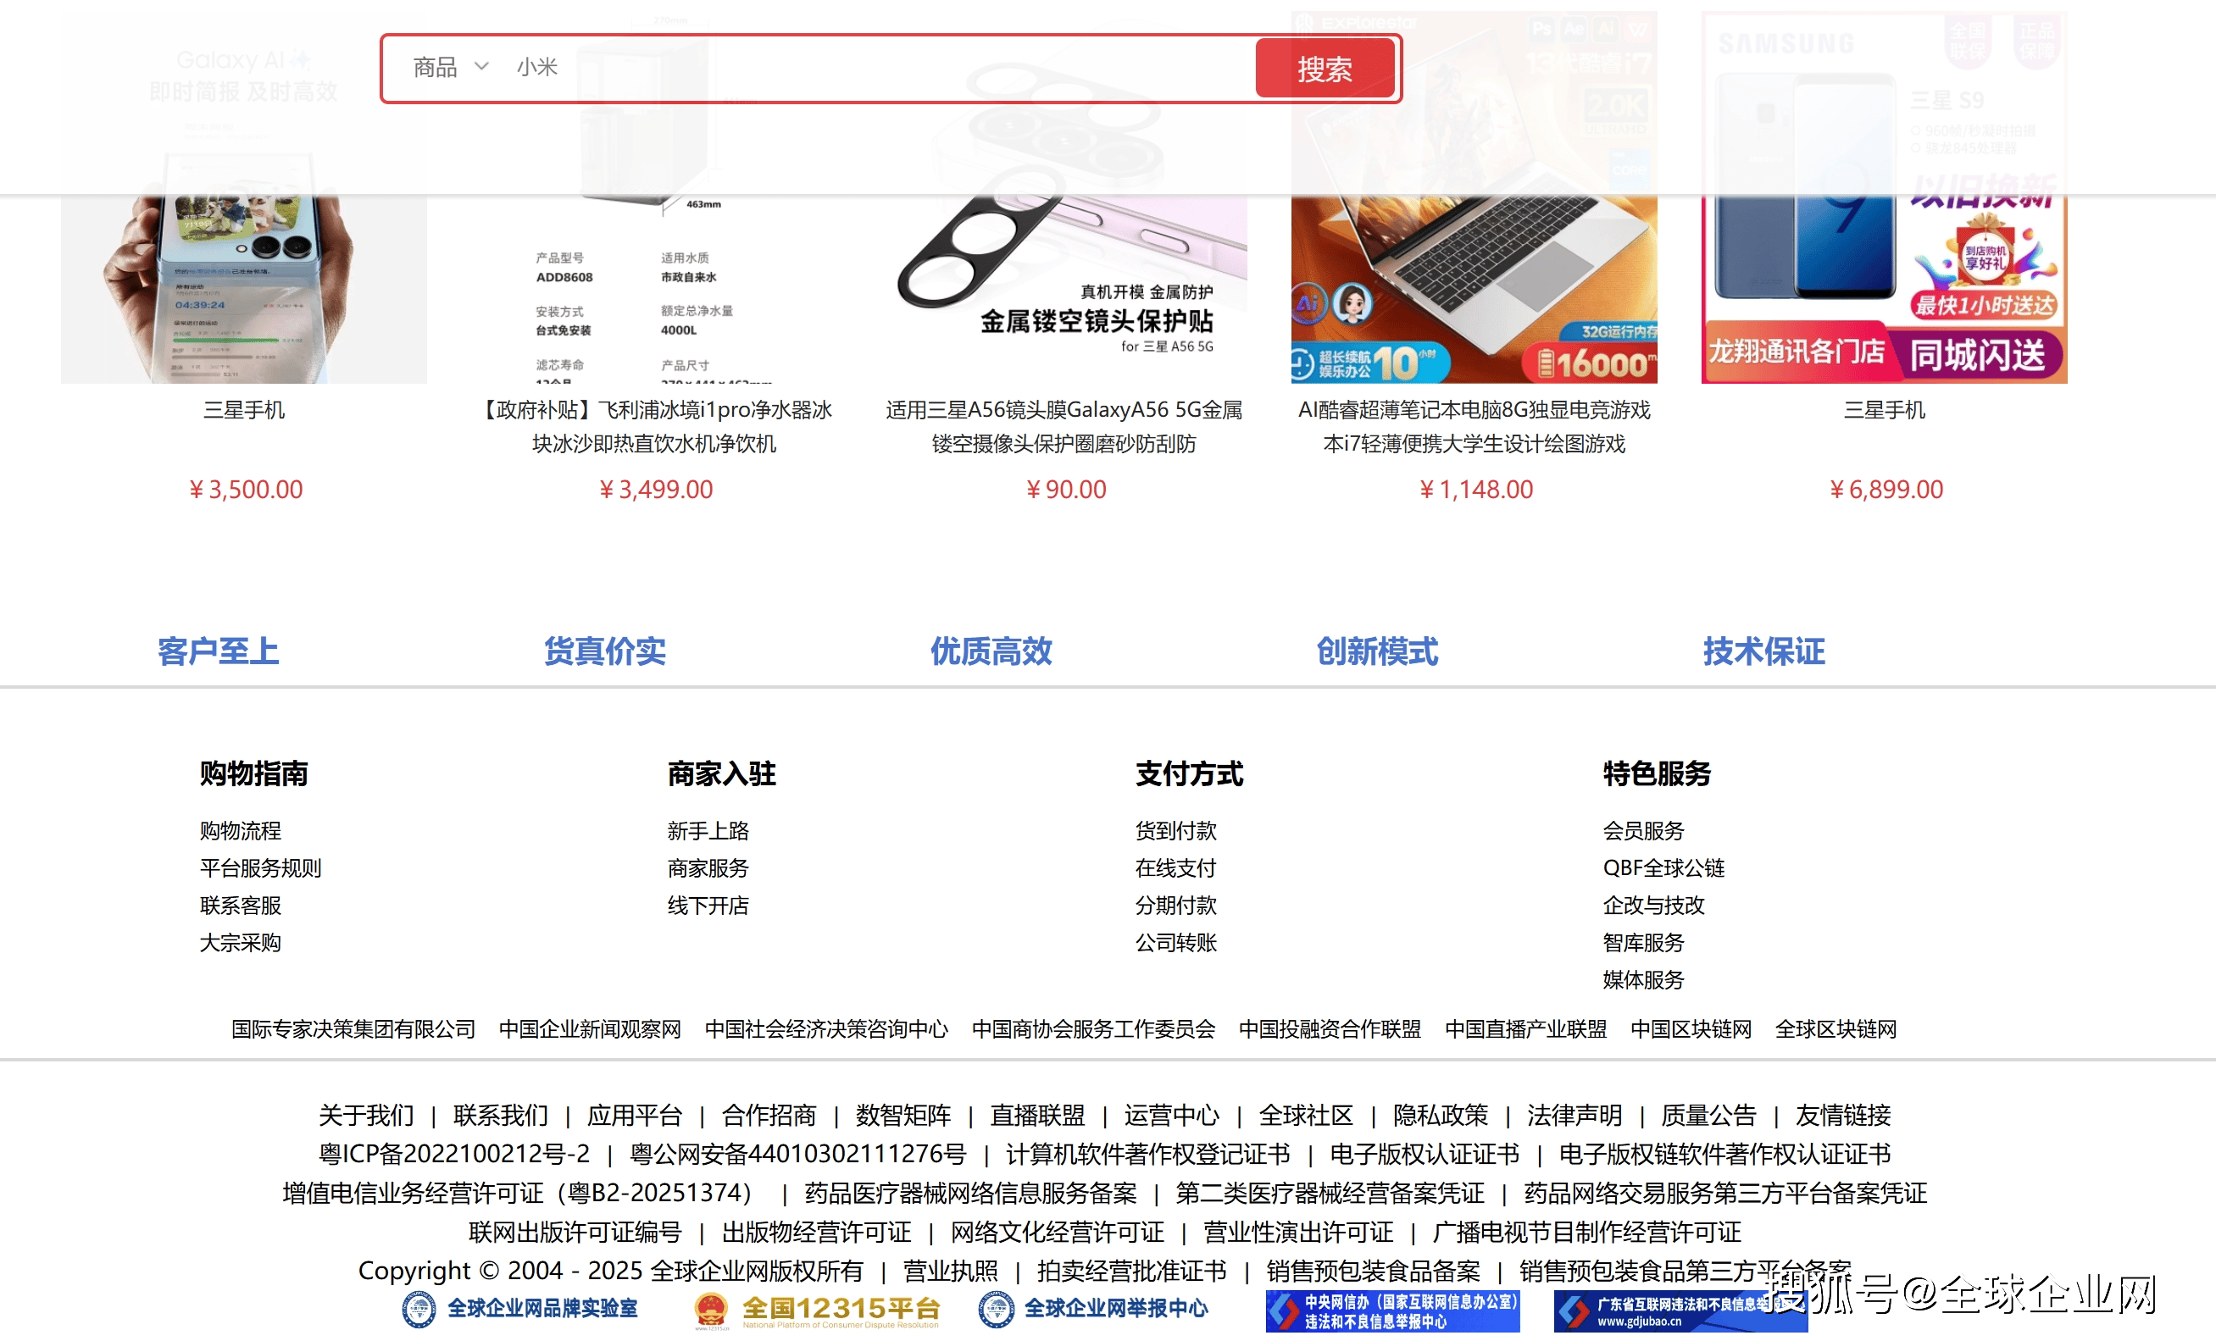Open the 三星手机 ¥3,500 product image

click(244, 288)
